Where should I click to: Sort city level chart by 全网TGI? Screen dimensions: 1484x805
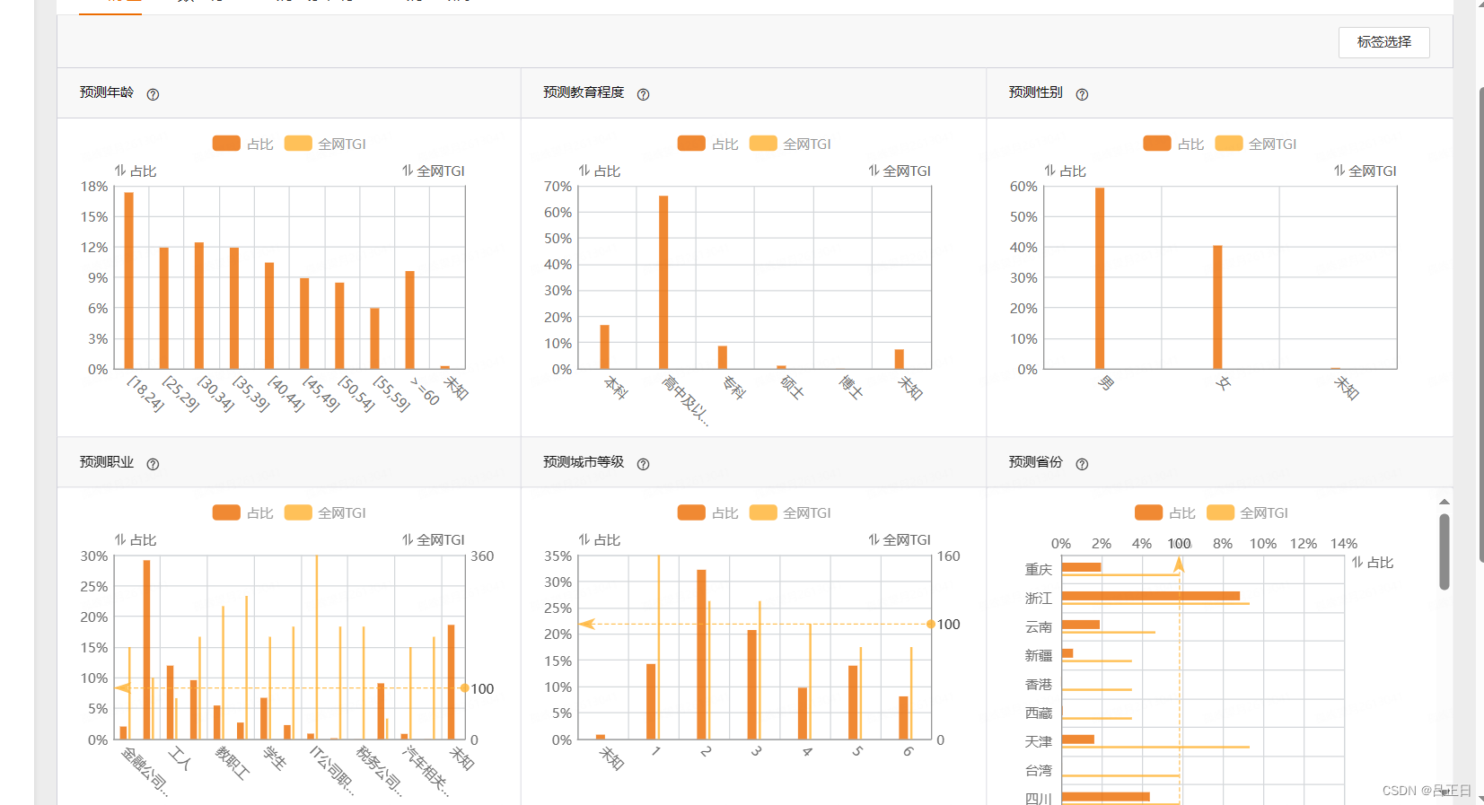(x=900, y=539)
